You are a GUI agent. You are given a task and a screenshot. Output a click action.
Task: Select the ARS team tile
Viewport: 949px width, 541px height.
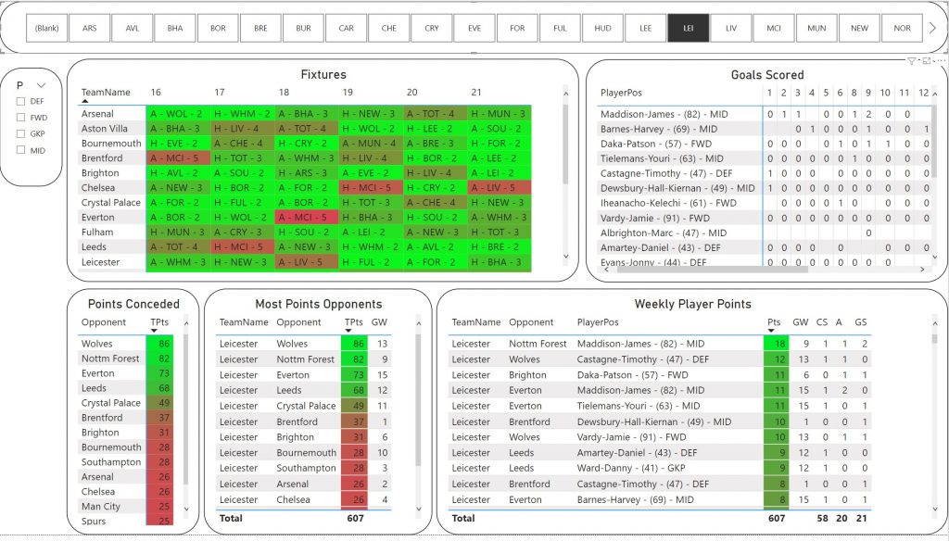pos(90,28)
